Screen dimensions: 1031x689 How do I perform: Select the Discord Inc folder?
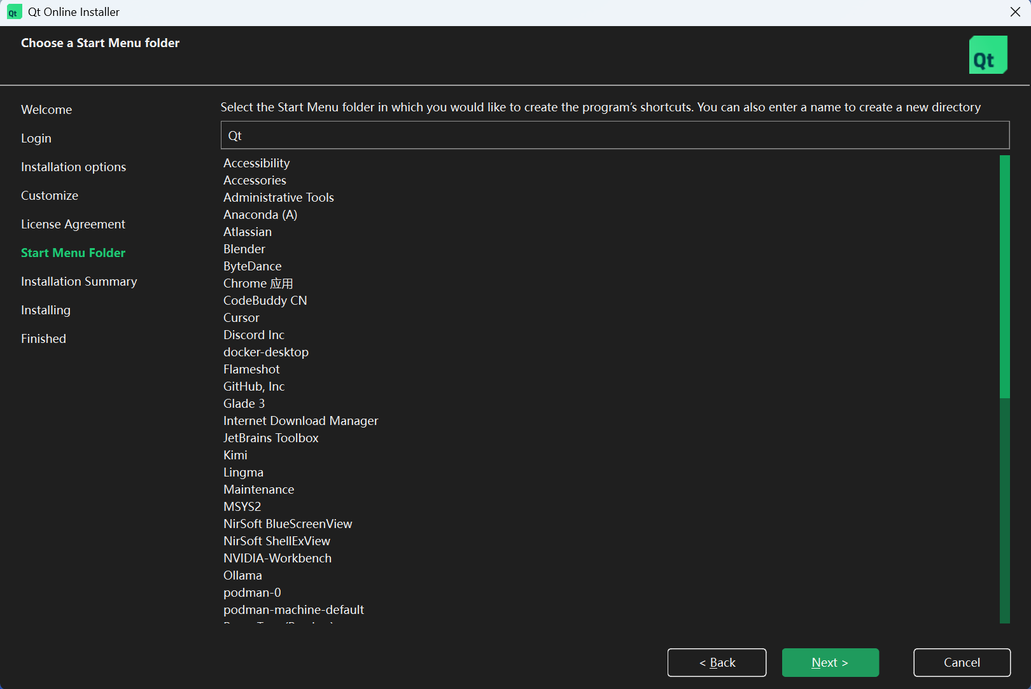(x=254, y=335)
